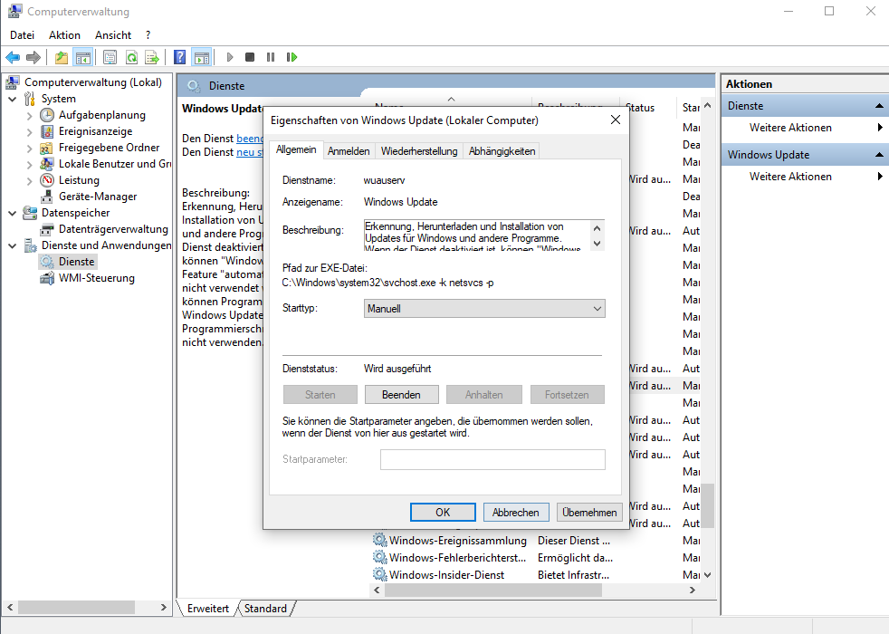Click the Abbrechen button
Screen dimensions: 889x634
(515, 513)
